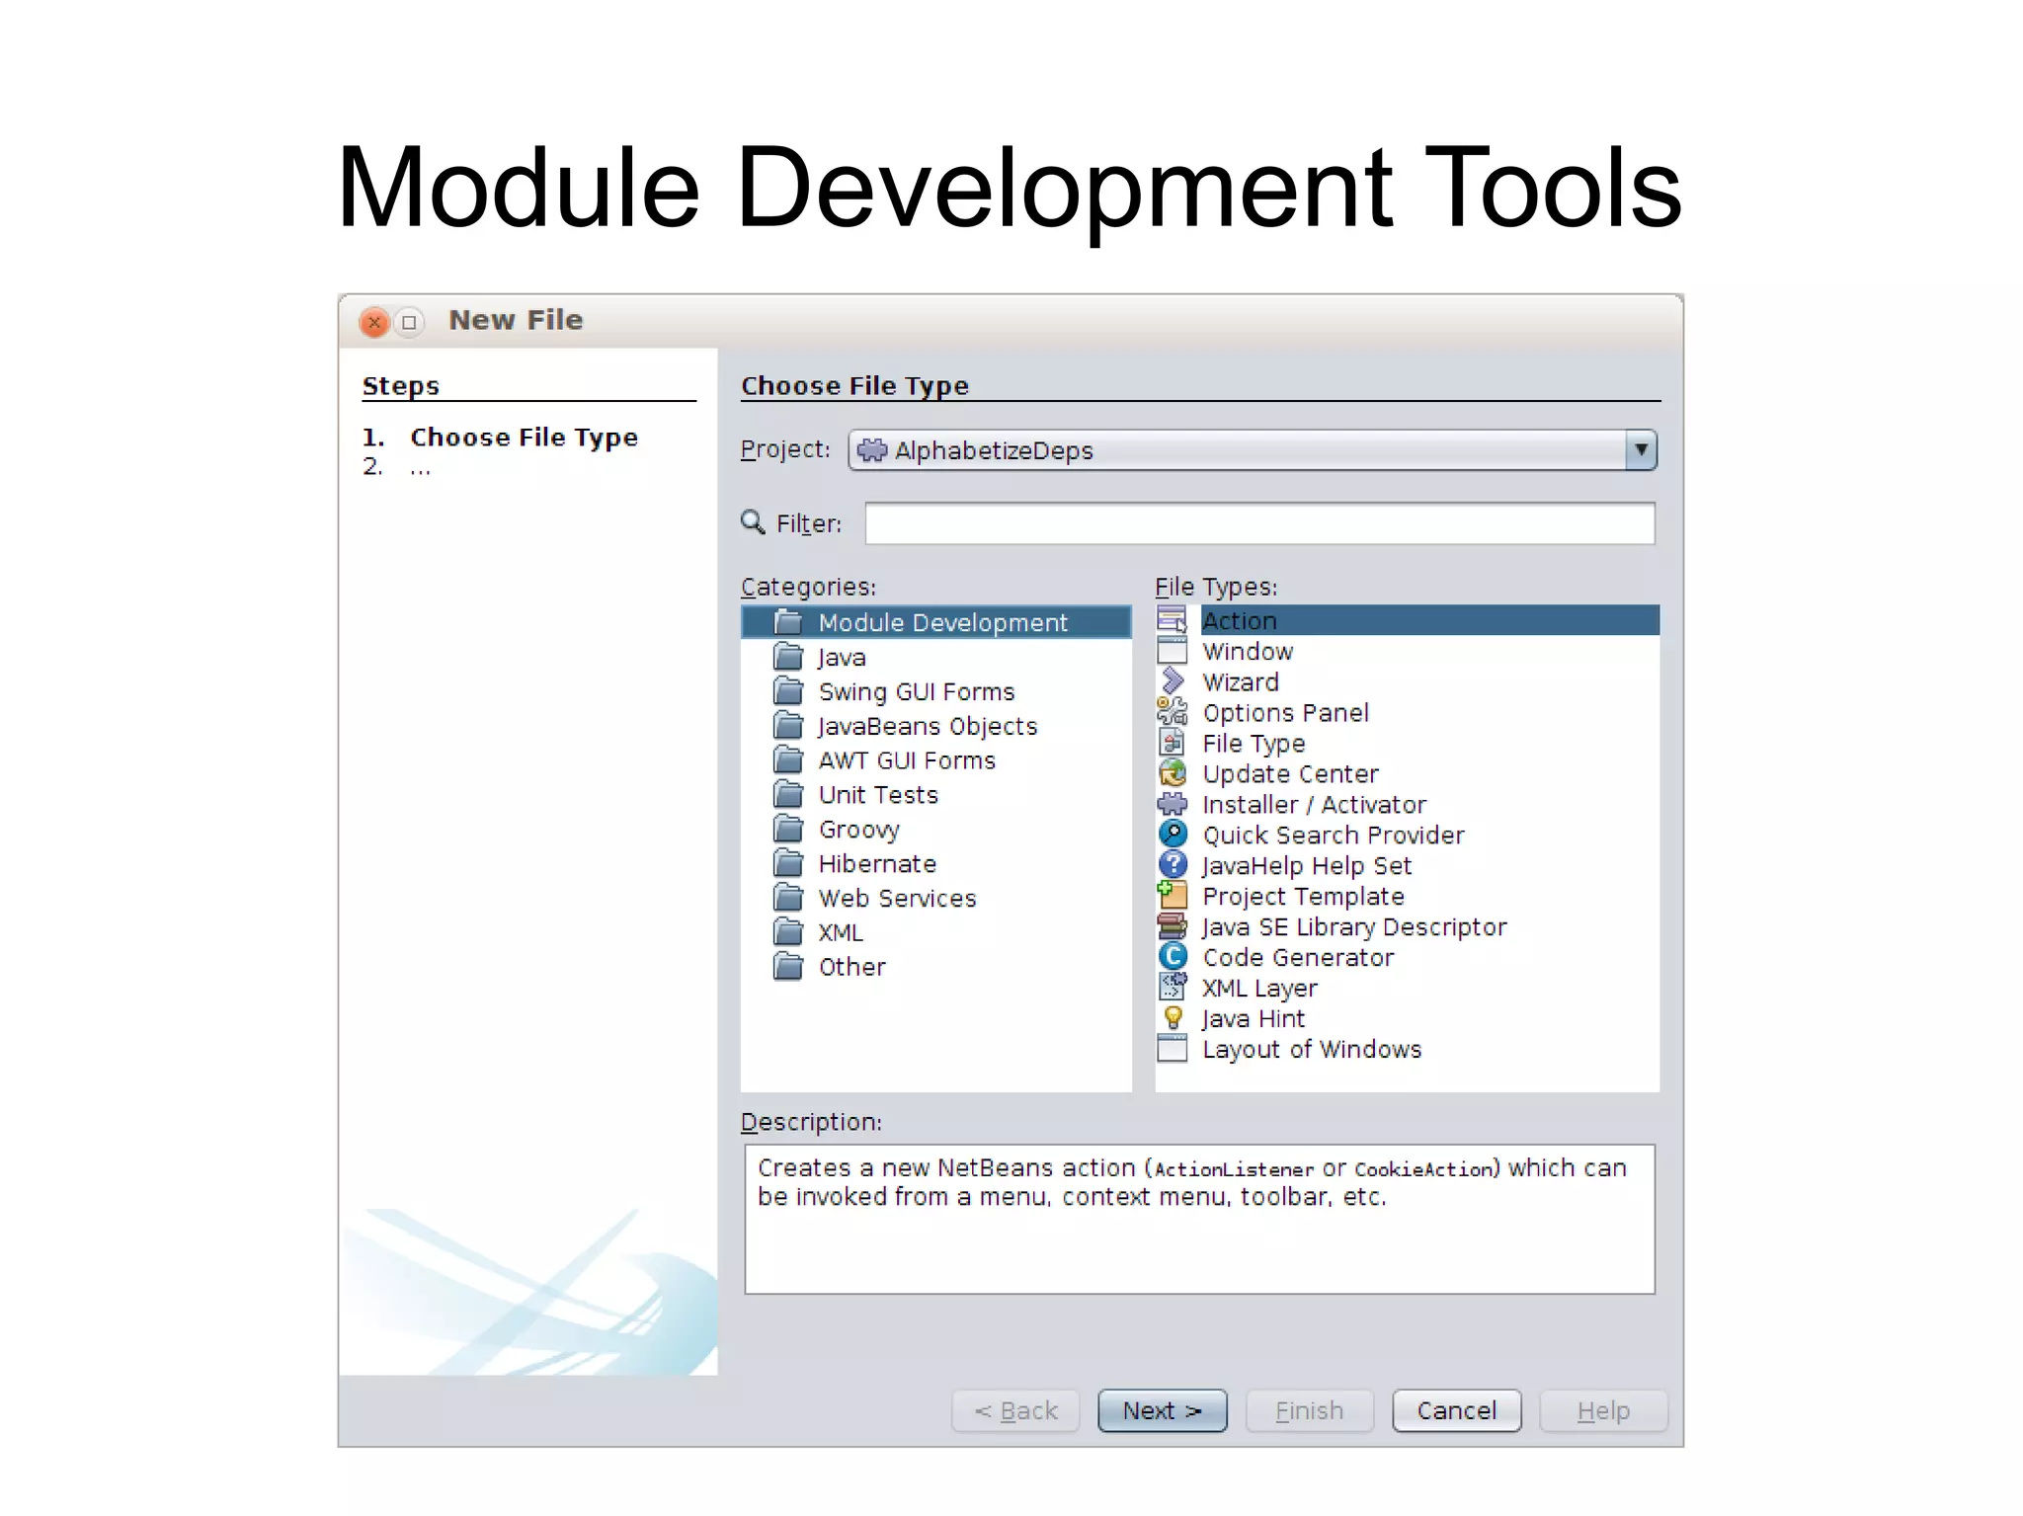Close the New File dialog
This screenshot has height=1516, width=2023.
coord(374,323)
